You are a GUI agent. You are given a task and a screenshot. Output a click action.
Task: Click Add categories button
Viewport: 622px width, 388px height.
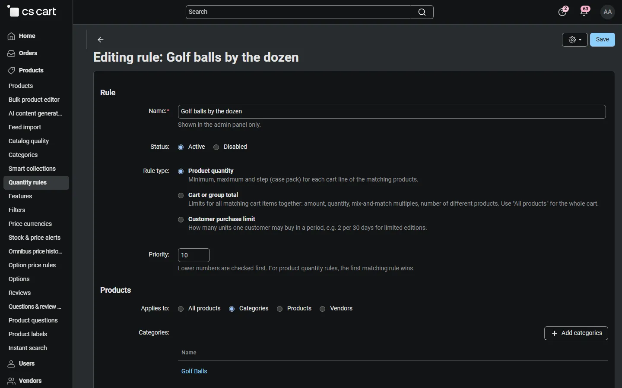[x=576, y=333]
